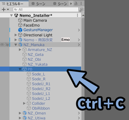Select the SodeU_R1 text label
The height and width of the screenshot is (120, 129).
tap(41, 84)
